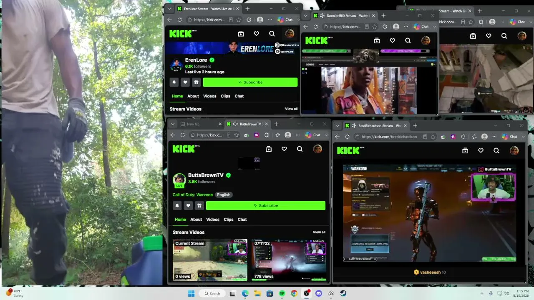Viewport: 534px width, 300px height.
Task: Reload the page in the DonnieeB00 window
Action: tap(315, 27)
